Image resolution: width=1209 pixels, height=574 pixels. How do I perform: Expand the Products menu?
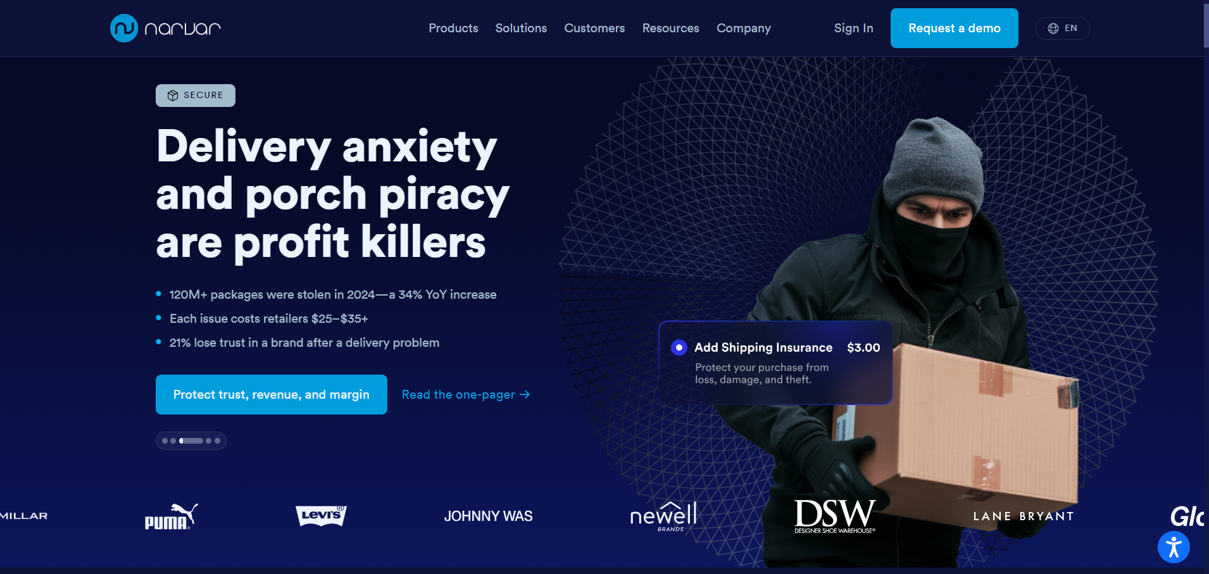coord(453,28)
